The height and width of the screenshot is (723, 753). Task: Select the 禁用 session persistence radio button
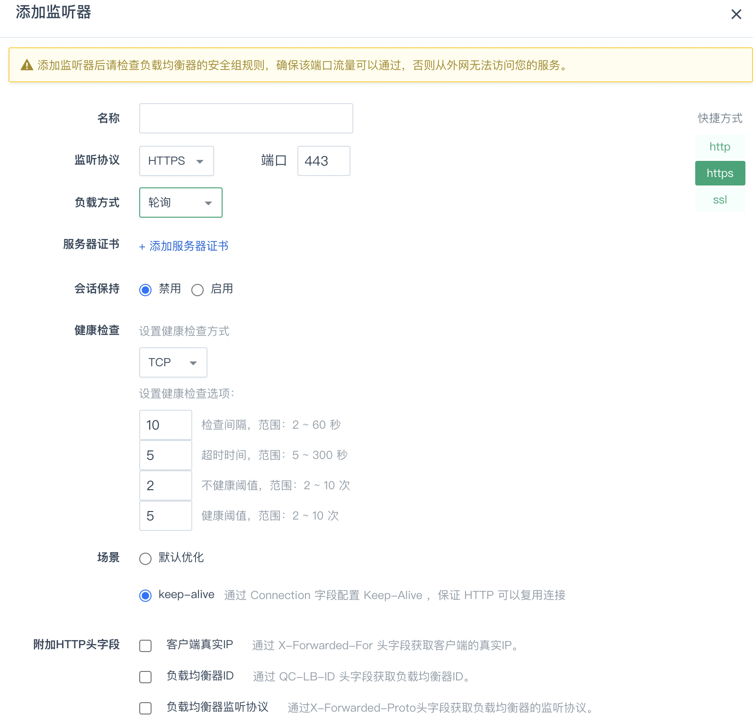coord(145,290)
